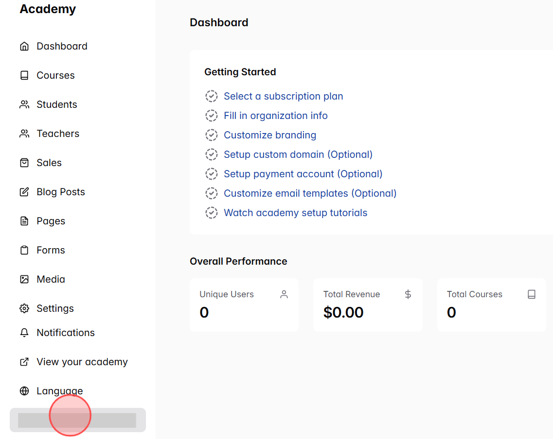Image resolution: width=553 pixels, height=439 pixels.
Task: Click the dollar icon on Total Revenue card
Action: click(408, 294)
